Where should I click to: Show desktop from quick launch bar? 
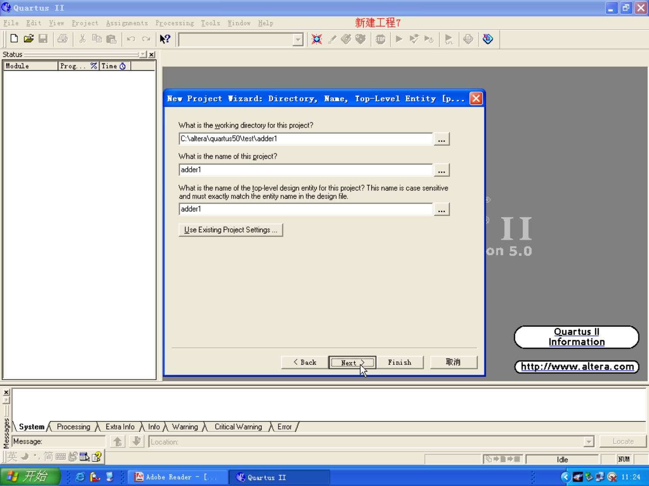tap(109, 477)
